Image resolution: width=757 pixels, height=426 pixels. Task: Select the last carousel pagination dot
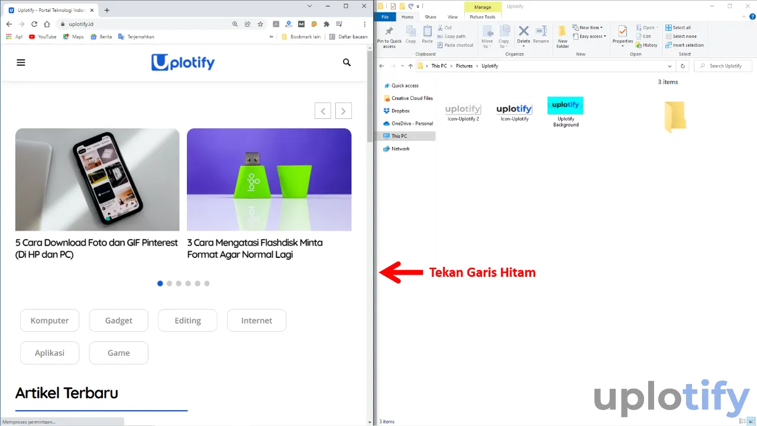(207, 283)
